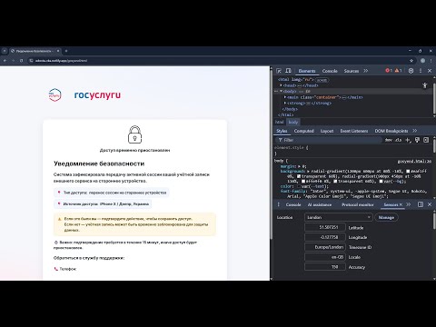
Task: Toggle the drawer orientation icon
Action: point(421,204)
